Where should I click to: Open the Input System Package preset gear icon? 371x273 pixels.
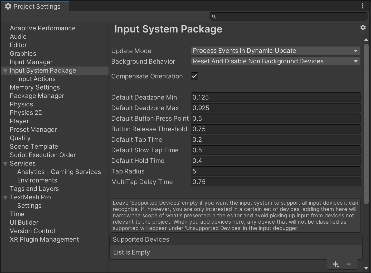[363, 27]
